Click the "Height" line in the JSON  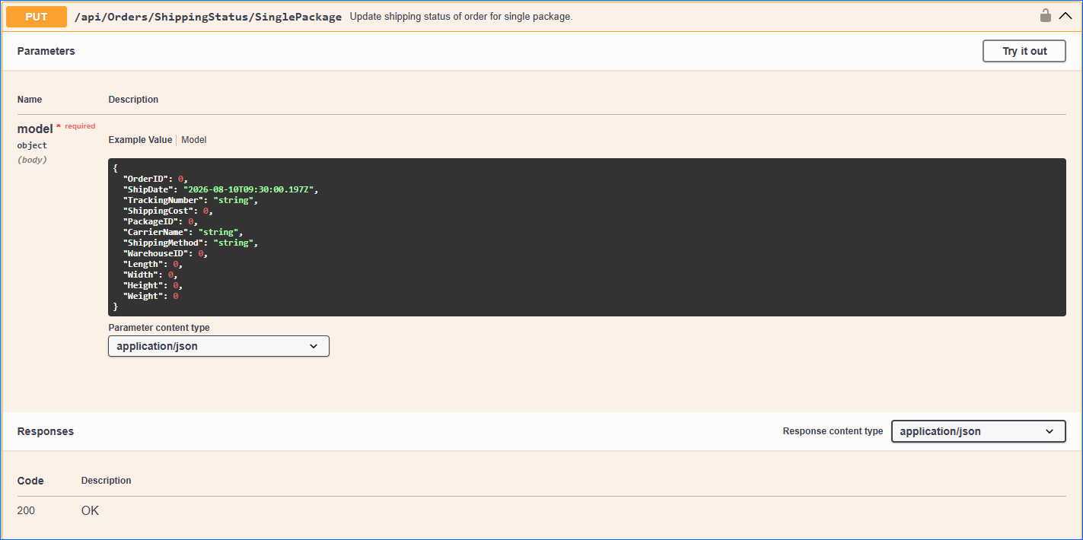click(x=153, y=285)
